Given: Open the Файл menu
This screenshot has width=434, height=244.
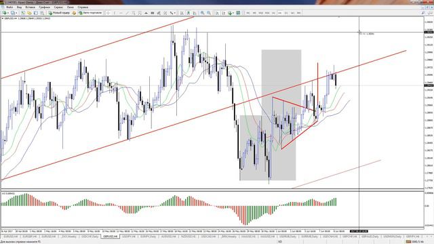Looking at the screenshot, I should click(9, 7).
